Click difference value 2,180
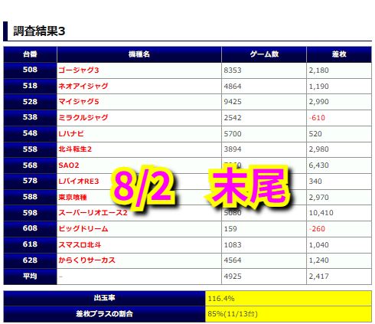This screenshot has width=375, height=324. point(319,70)
